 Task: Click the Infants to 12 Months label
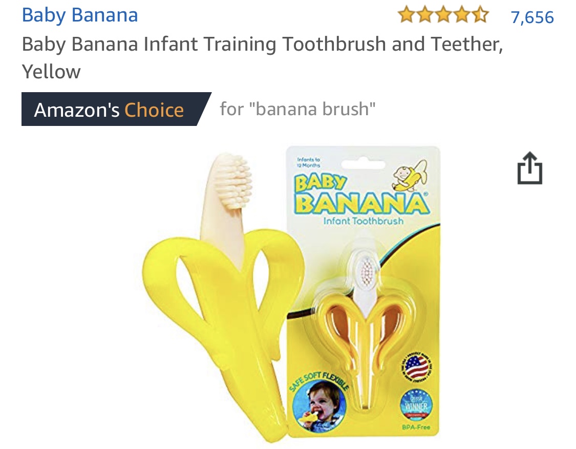(309, 162)
